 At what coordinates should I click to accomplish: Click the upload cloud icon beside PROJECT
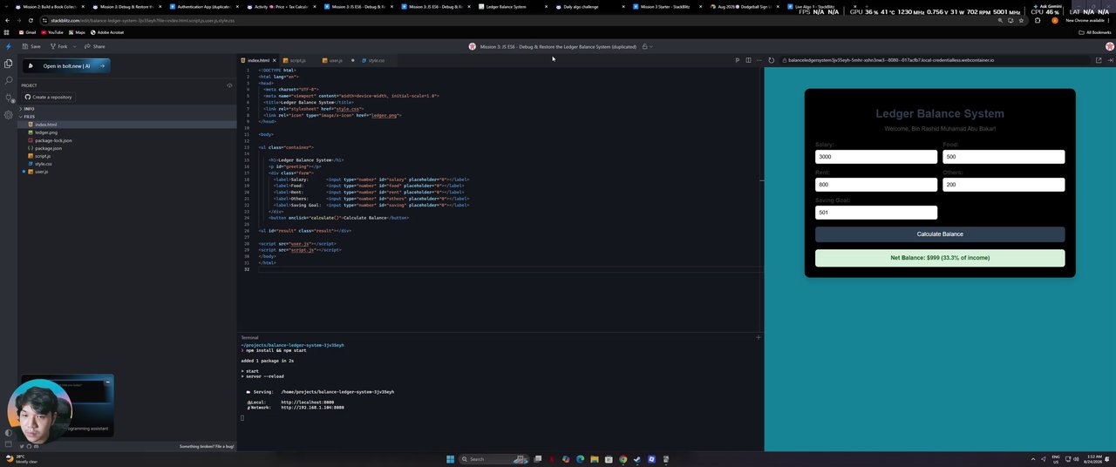[x=229, y=85]
